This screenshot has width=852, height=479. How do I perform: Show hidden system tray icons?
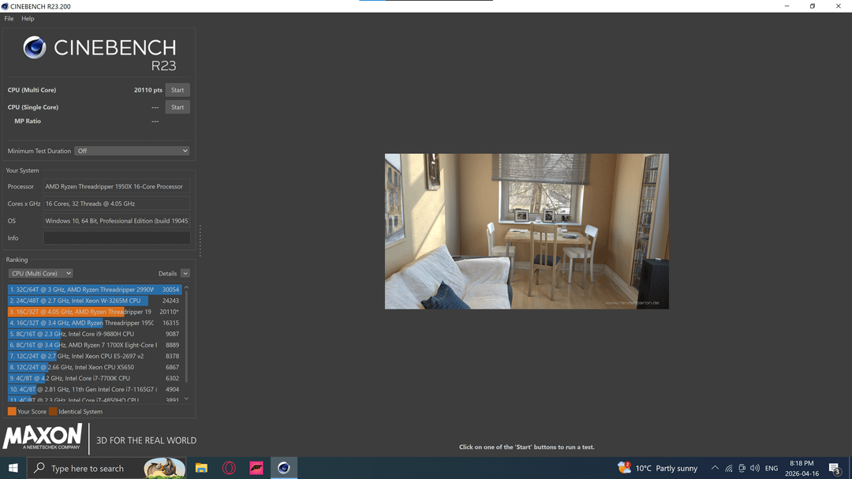[715, 468]
